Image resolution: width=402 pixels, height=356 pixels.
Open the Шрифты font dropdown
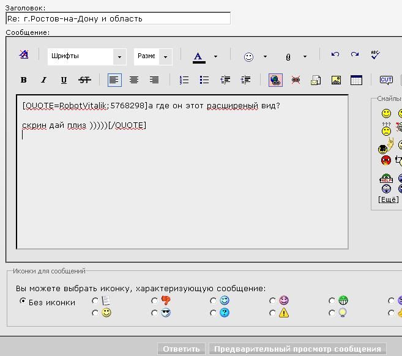(x=120, y=56)
